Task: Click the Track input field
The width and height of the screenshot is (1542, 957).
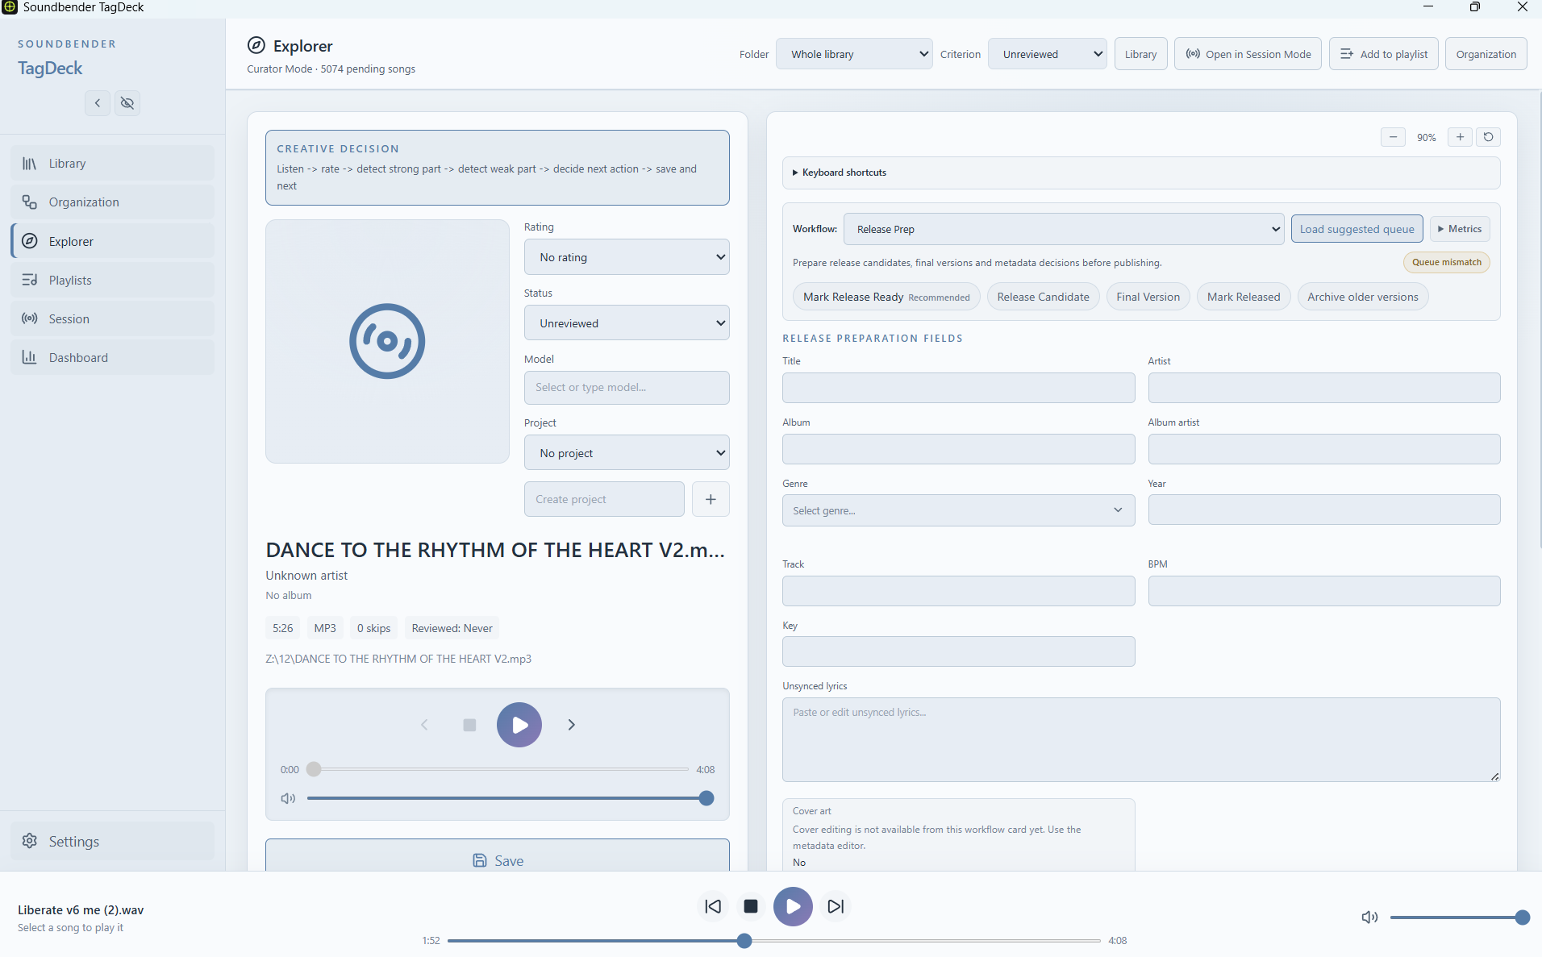Action: pos(958,591)
